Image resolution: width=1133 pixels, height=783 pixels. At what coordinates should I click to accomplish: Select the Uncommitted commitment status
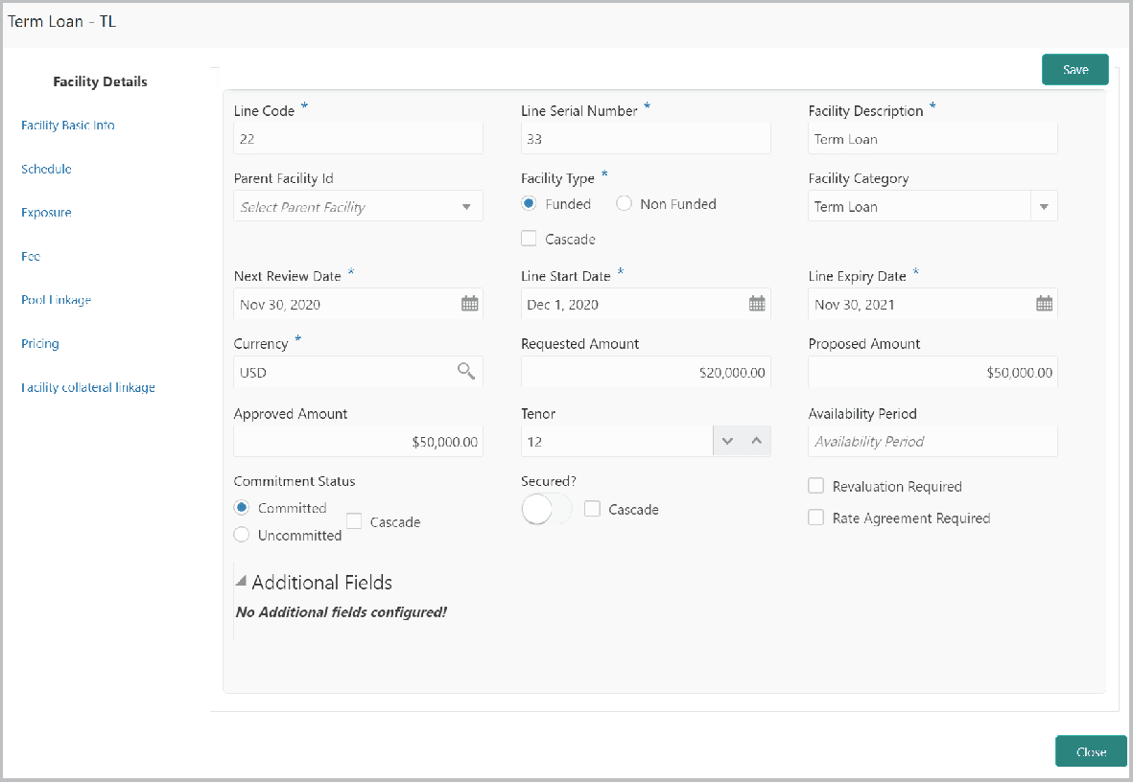242,535
